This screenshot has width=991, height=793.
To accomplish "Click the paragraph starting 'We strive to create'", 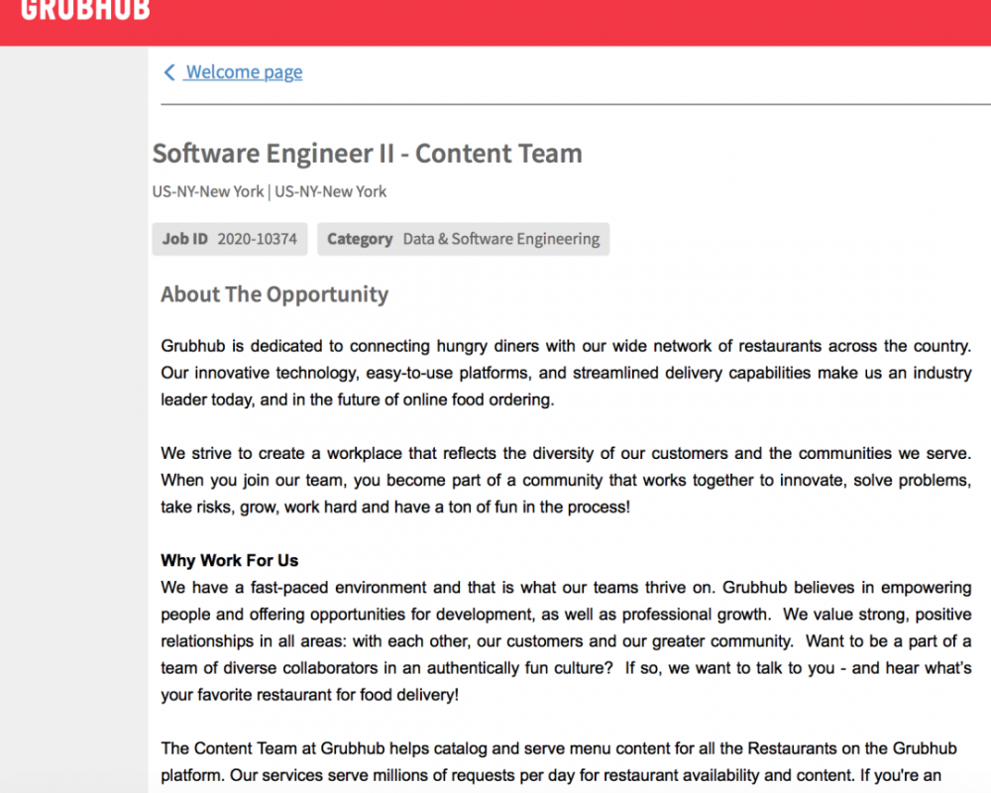I will 566,480.
